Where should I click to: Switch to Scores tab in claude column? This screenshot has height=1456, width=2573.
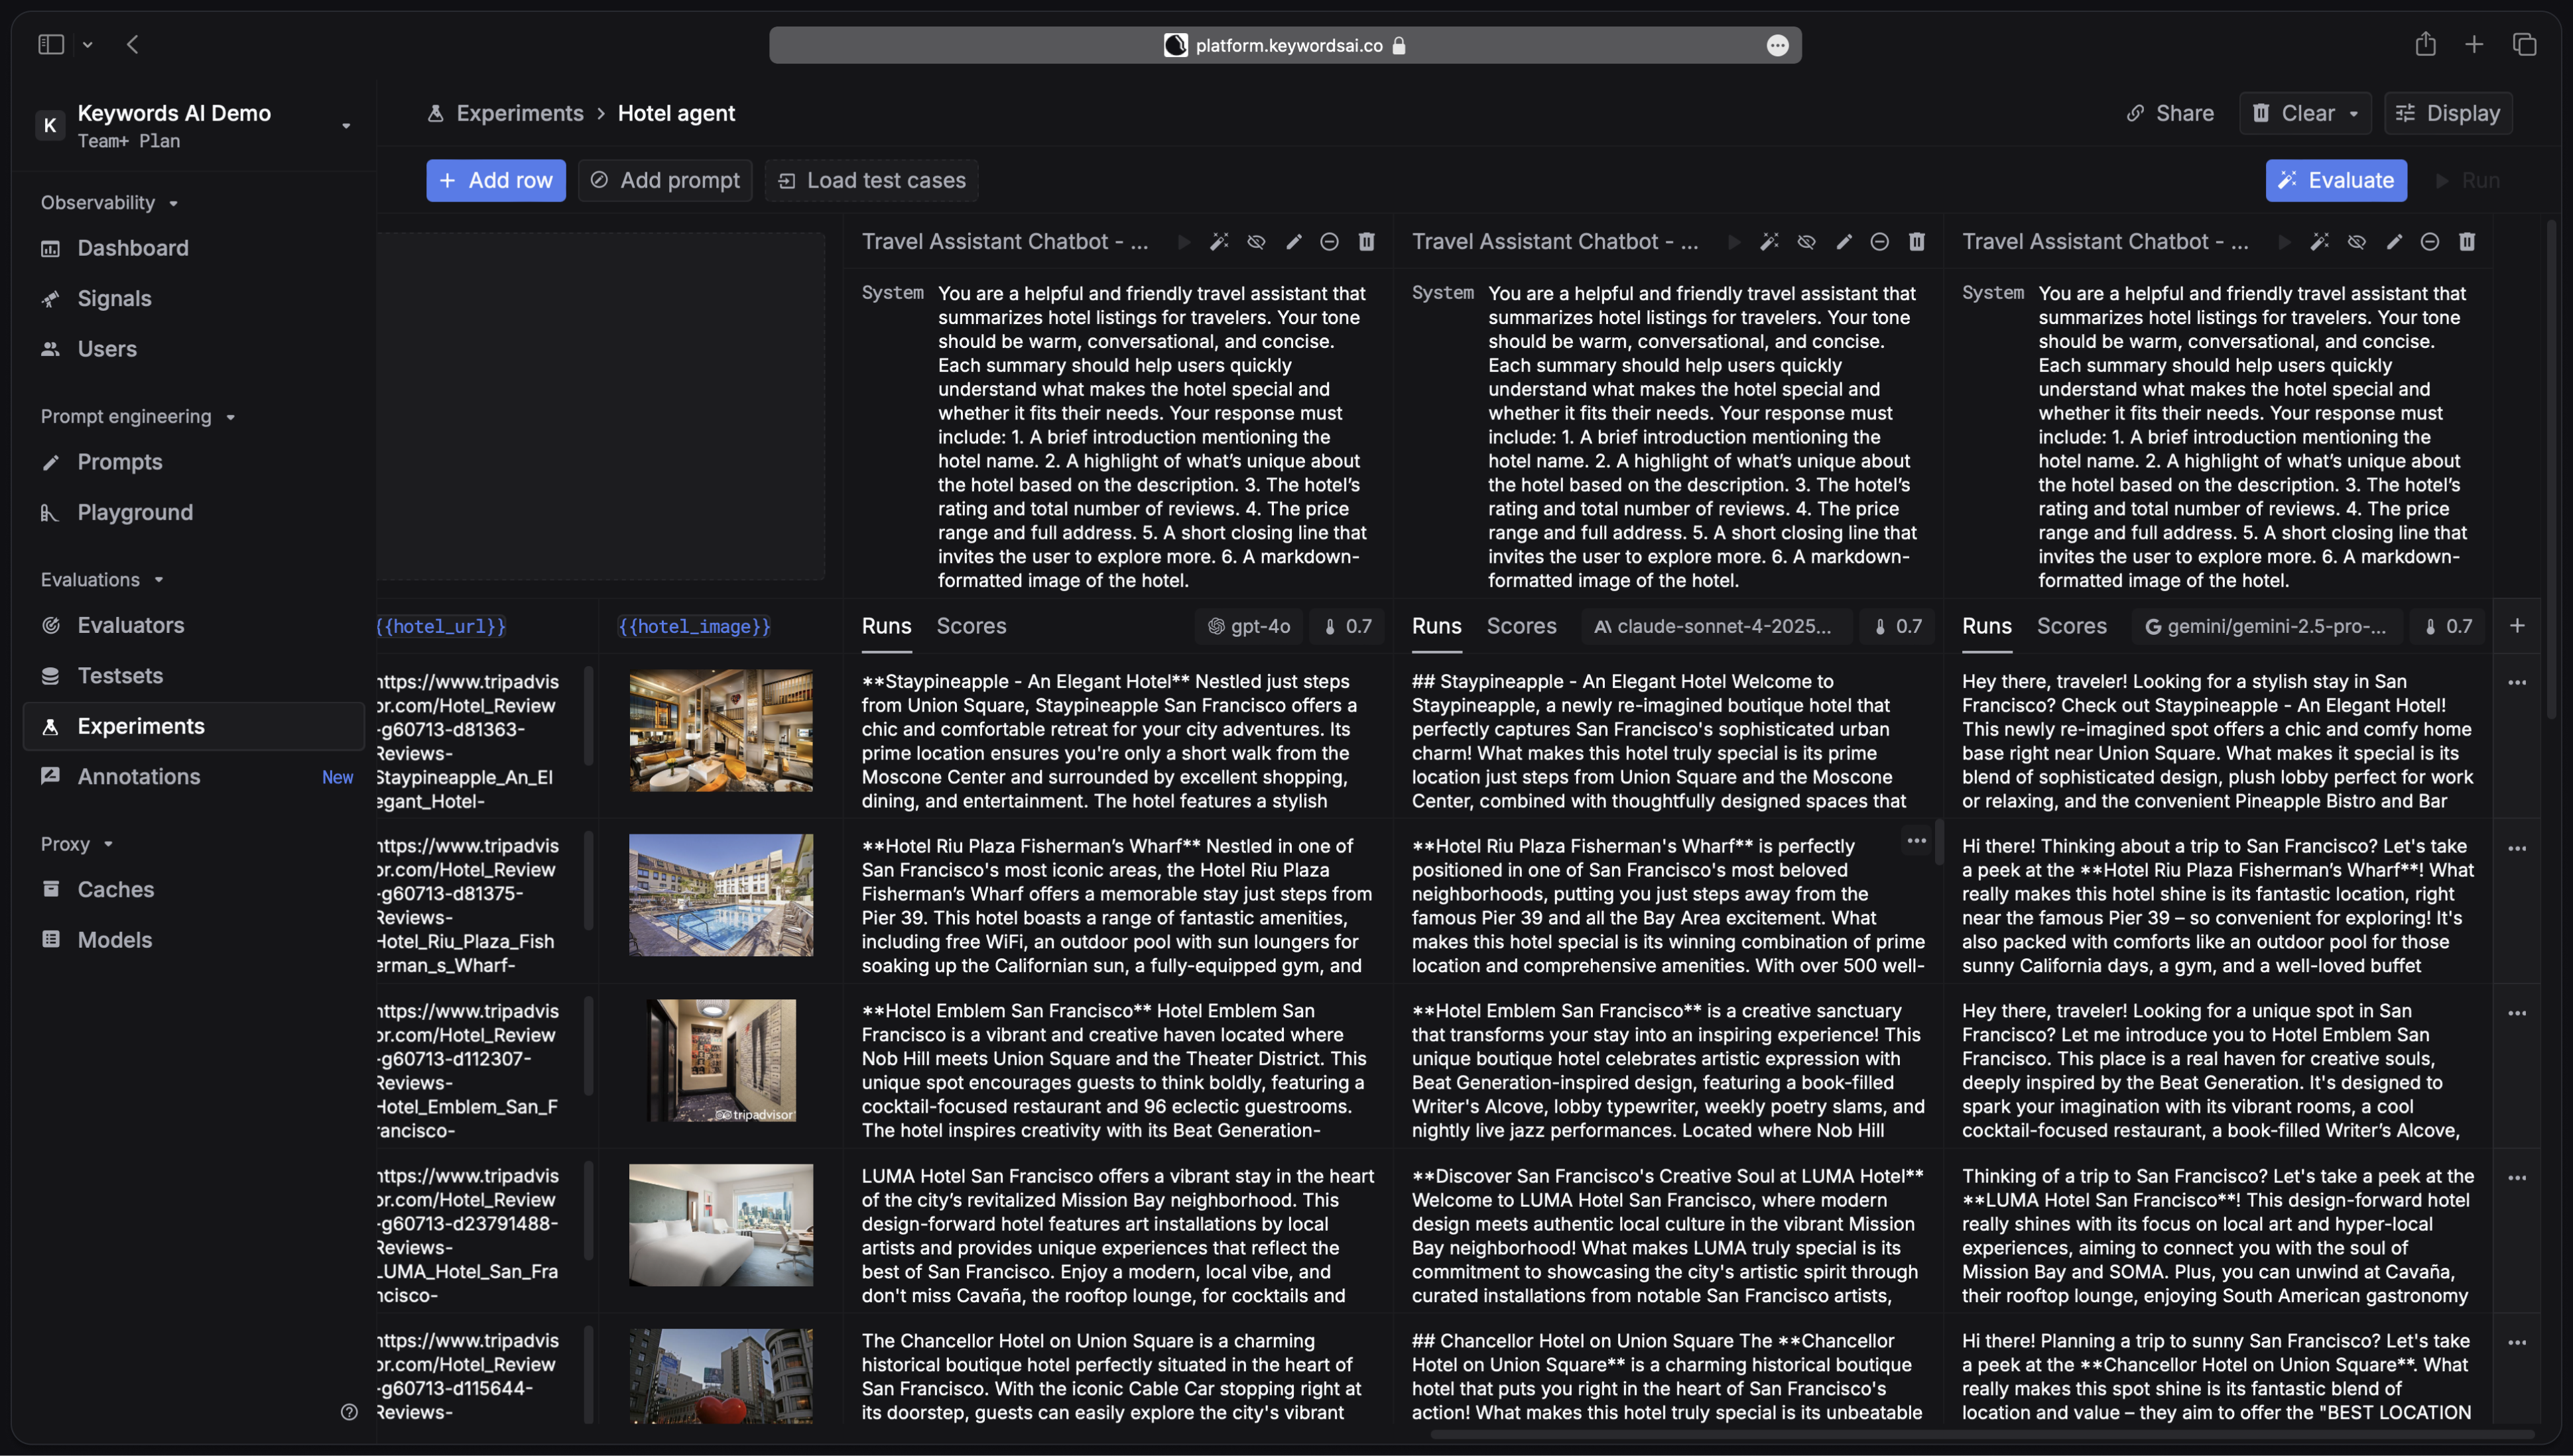coord(1522,626)
